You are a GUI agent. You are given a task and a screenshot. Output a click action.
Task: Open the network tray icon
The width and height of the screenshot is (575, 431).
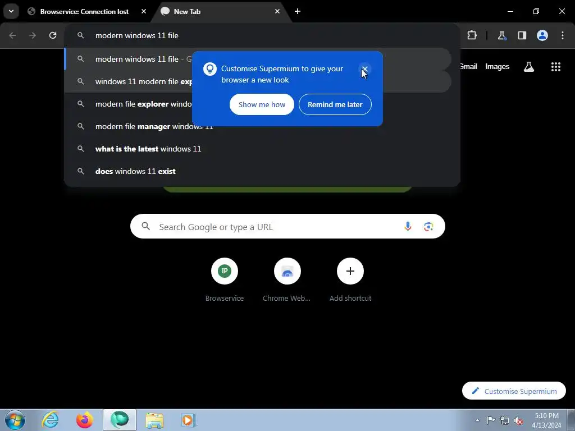505,420
